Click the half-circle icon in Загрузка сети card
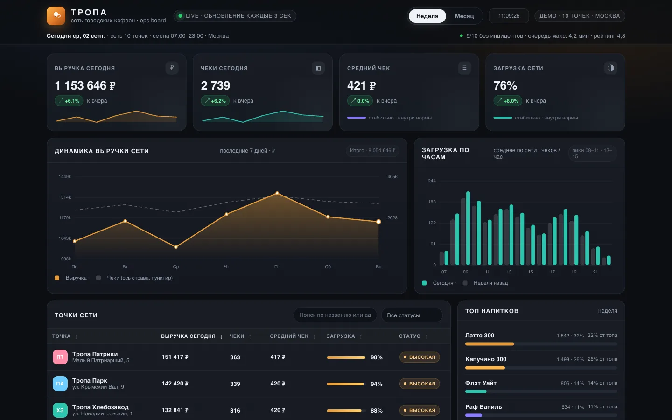The height and width of the screenshot is (420, 672). click(611, 68)
